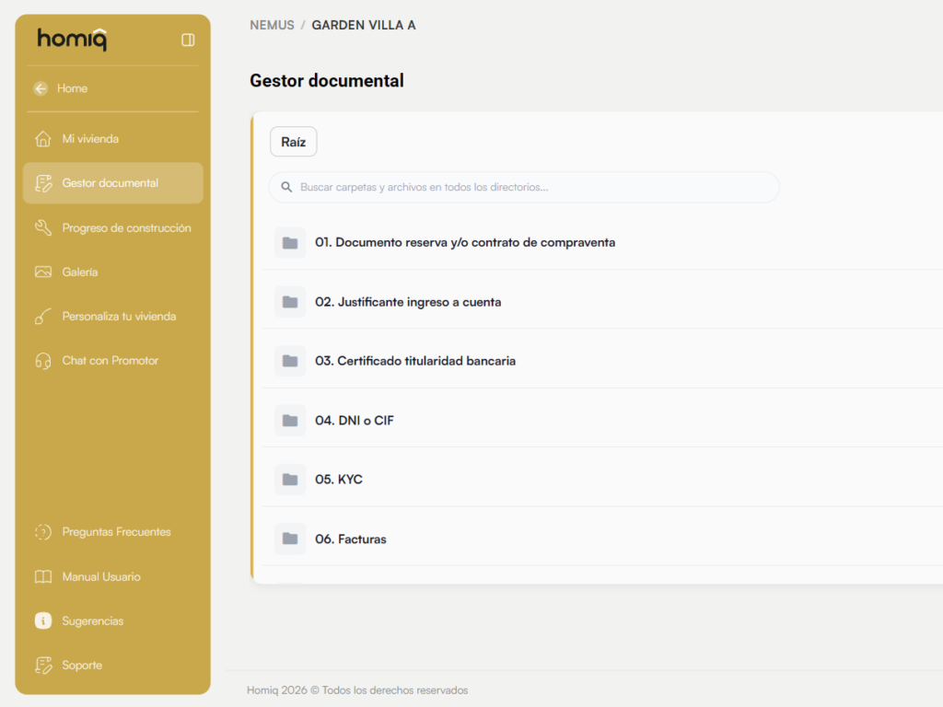Go to the NEMUS breadcrumb link
Screen dimensions: 943x707
click(x=272, y=25)
